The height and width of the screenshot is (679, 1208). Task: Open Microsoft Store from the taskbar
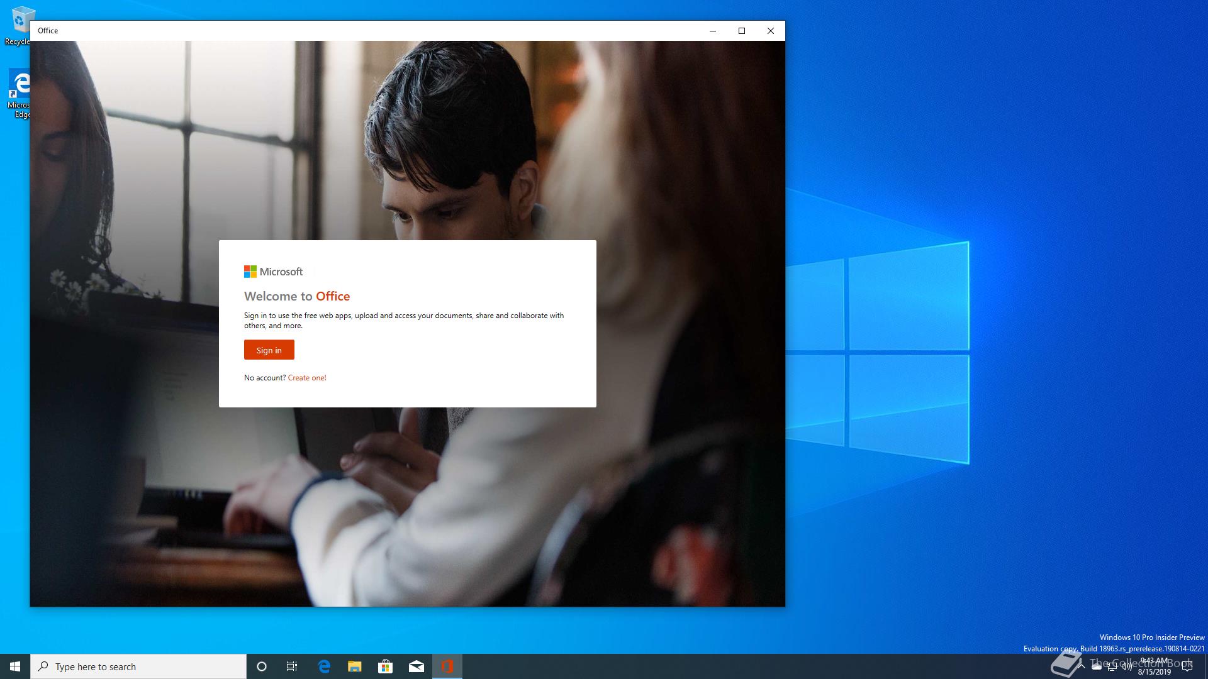coord(385,666)
